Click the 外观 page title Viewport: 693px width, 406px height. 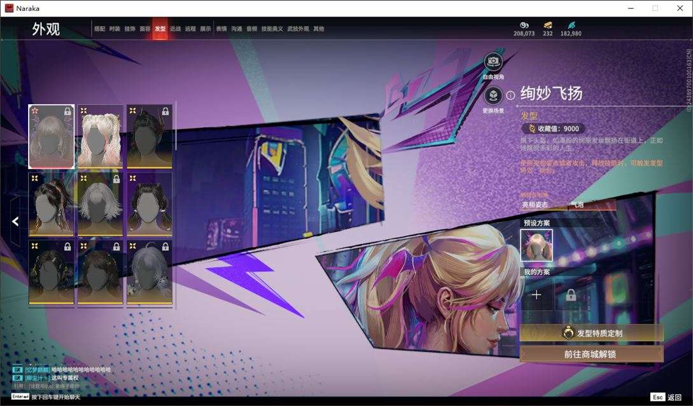coord(46,29)
